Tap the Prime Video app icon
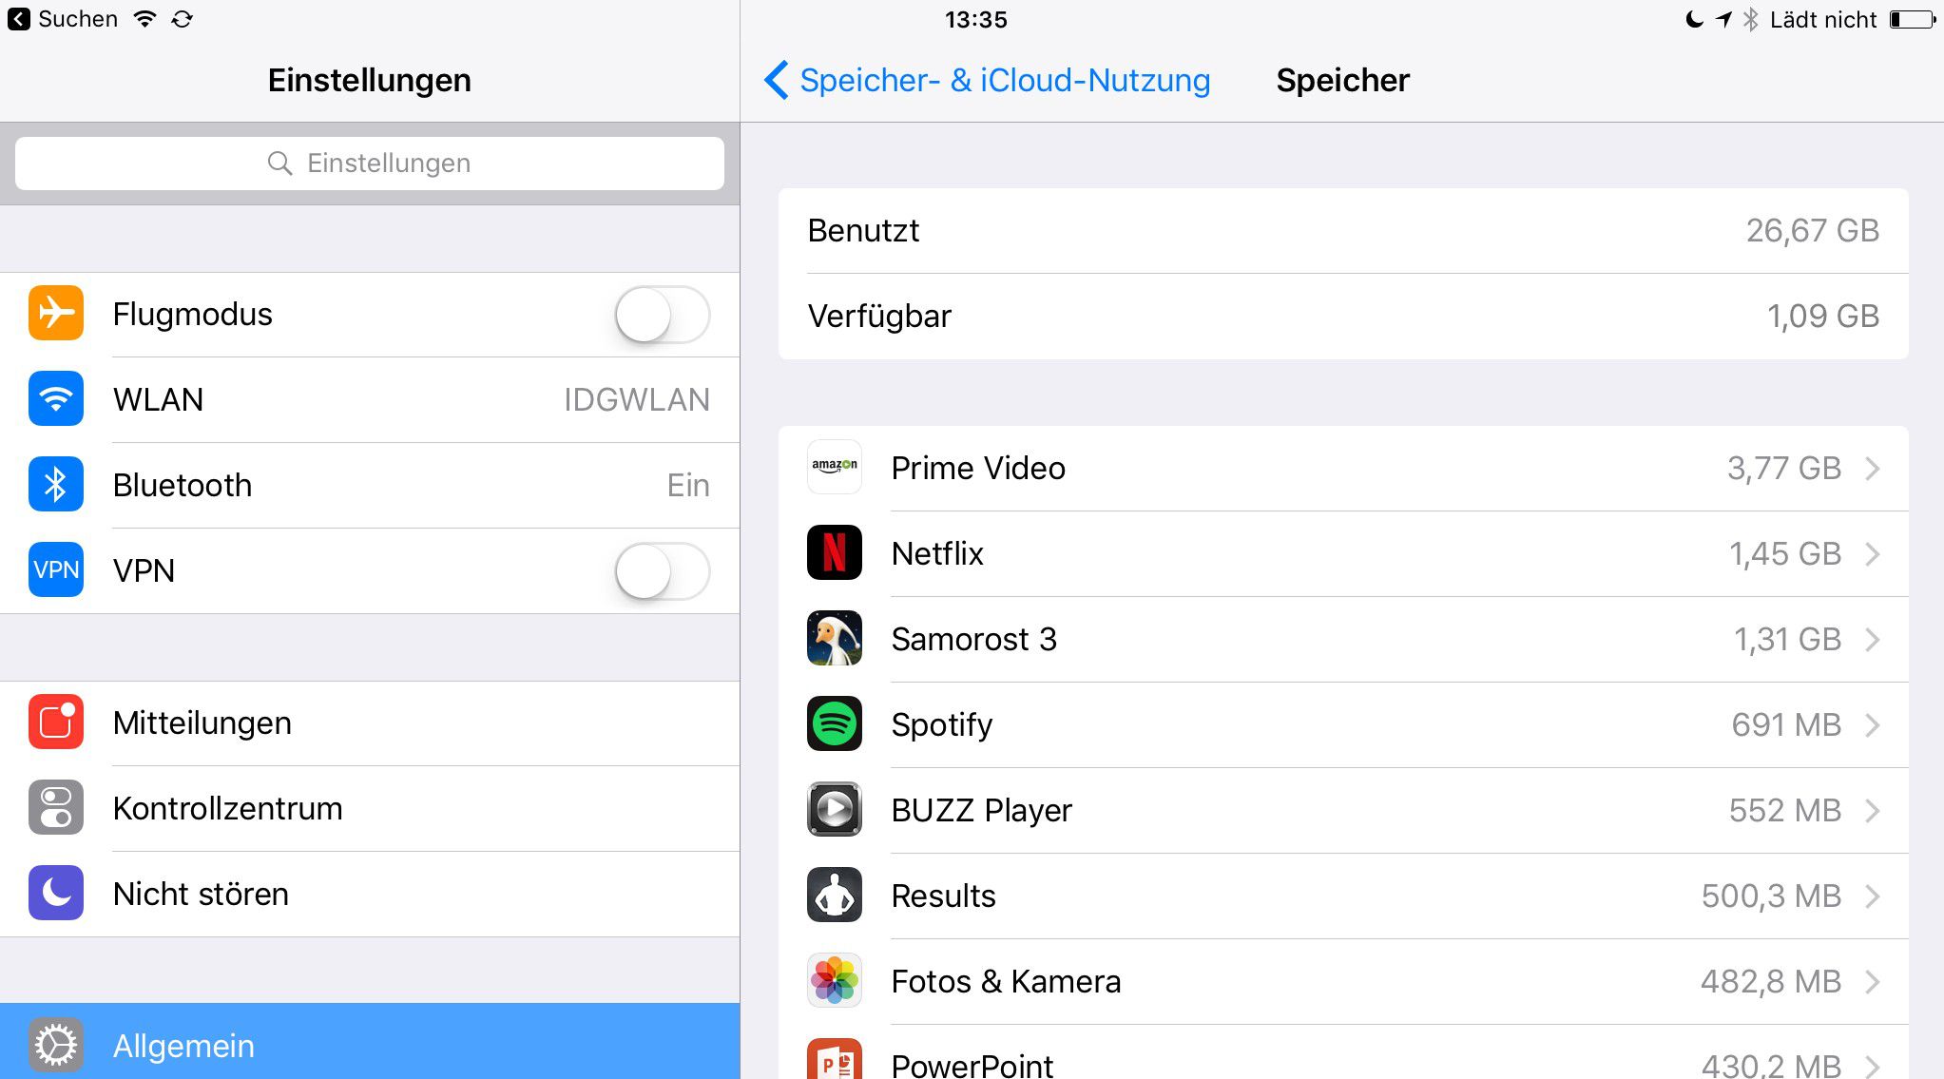The width and height of the screenshot is (1944, 1079). click(x=834, y=467)
